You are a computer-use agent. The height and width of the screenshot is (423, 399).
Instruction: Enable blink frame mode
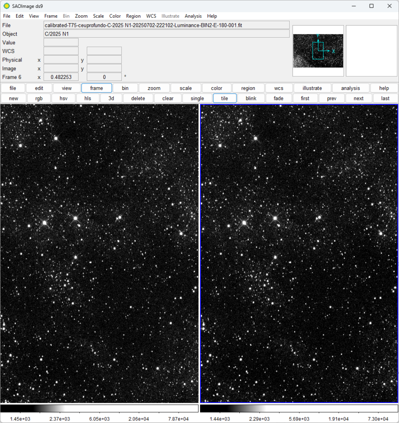[x=251, y=98]
